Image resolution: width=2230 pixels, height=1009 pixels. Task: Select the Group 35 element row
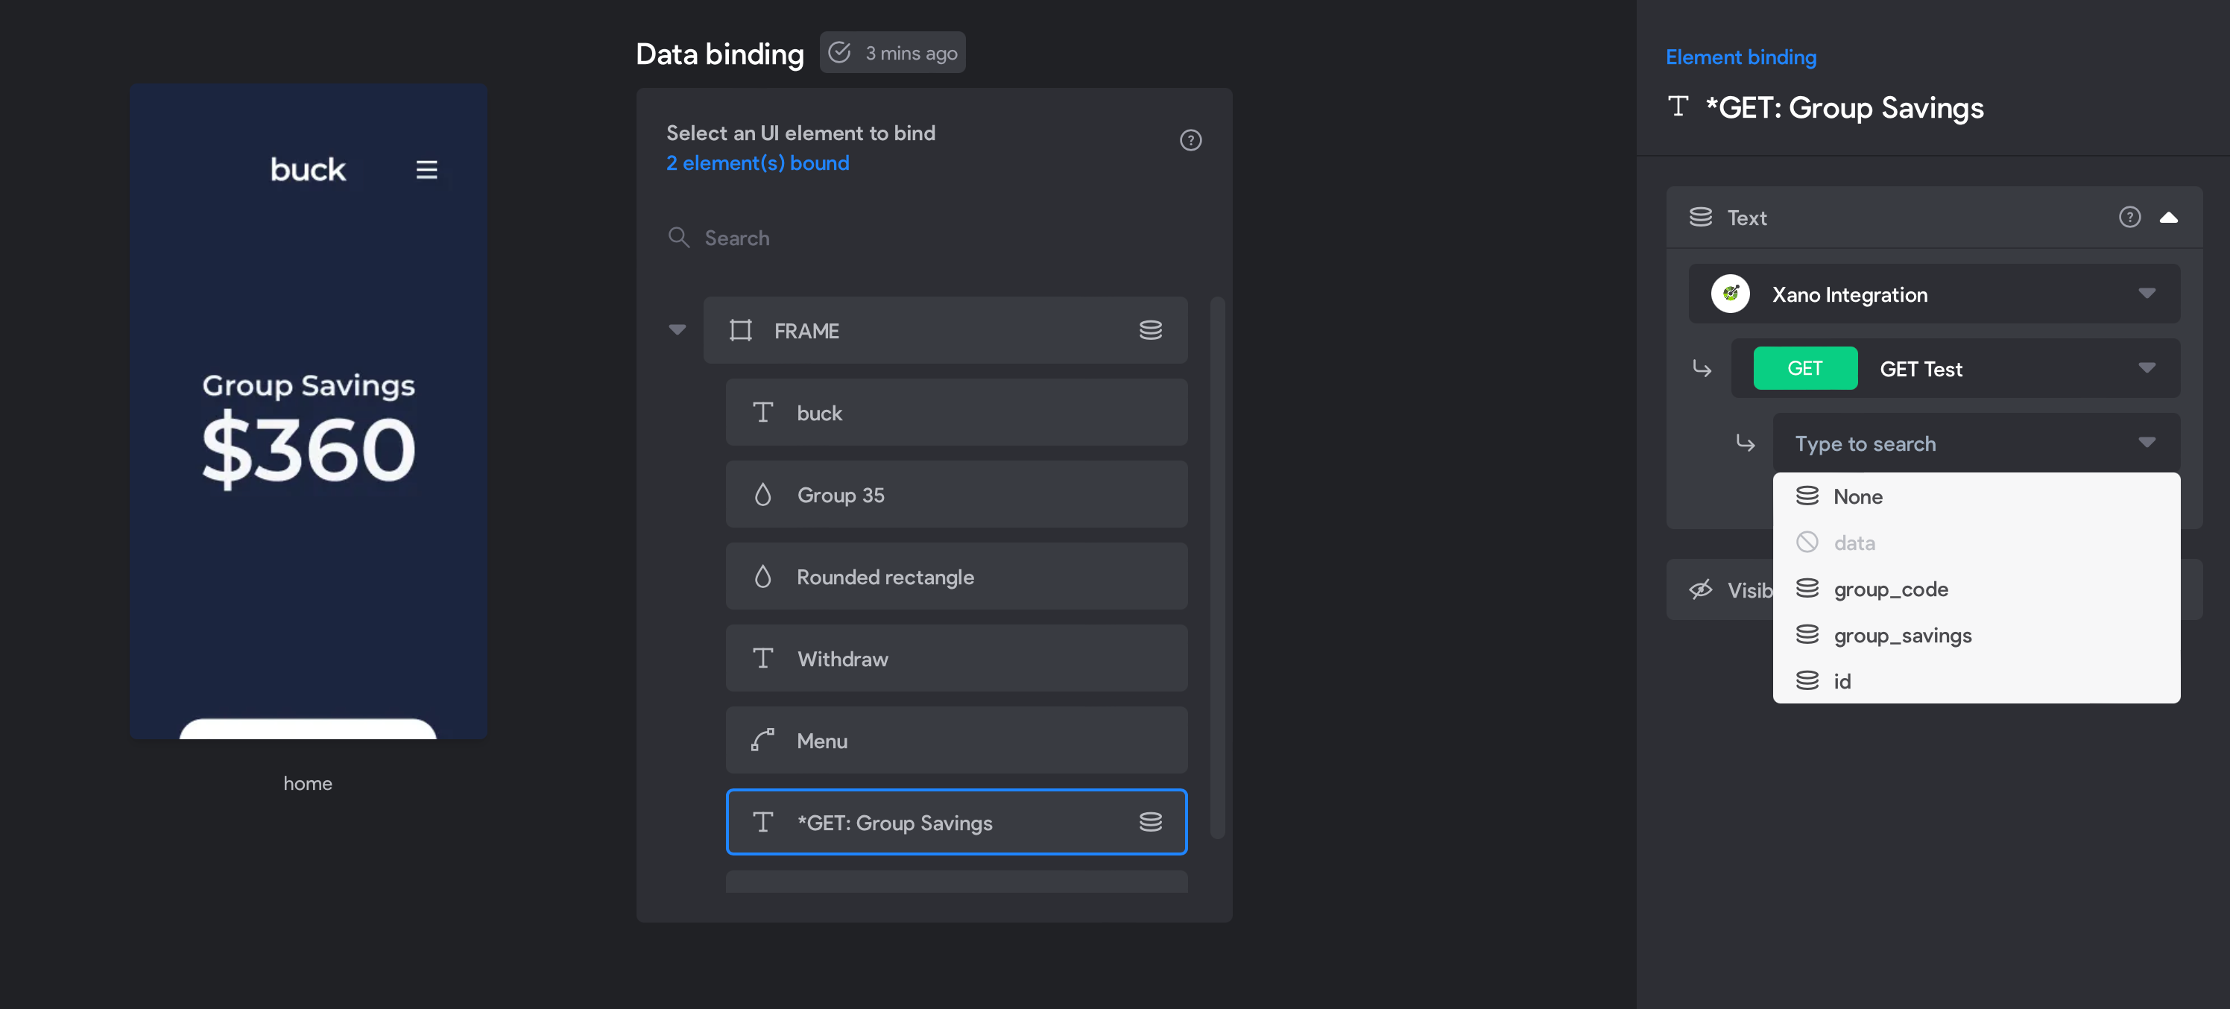[x=956, y=494]
